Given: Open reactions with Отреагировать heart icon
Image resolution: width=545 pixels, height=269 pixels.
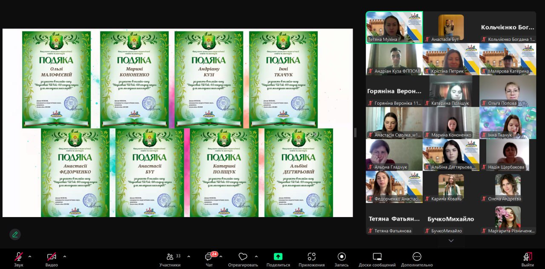Looking at the screenshot, I should coord(243,259).
